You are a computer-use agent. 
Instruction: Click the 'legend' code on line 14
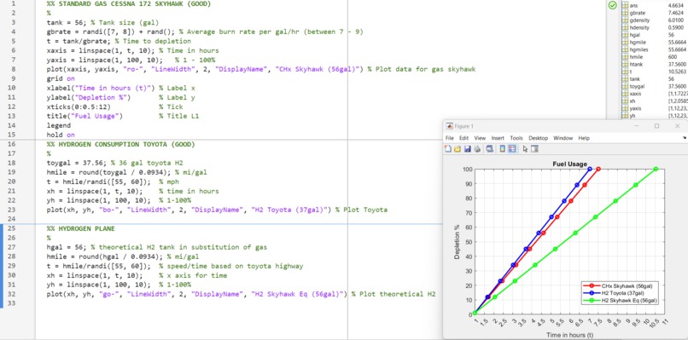[x=59, y=125]
